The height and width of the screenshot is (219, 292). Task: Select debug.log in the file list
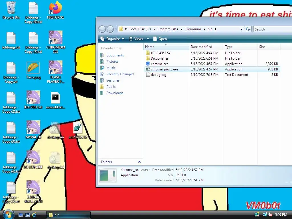click(212, 75)
